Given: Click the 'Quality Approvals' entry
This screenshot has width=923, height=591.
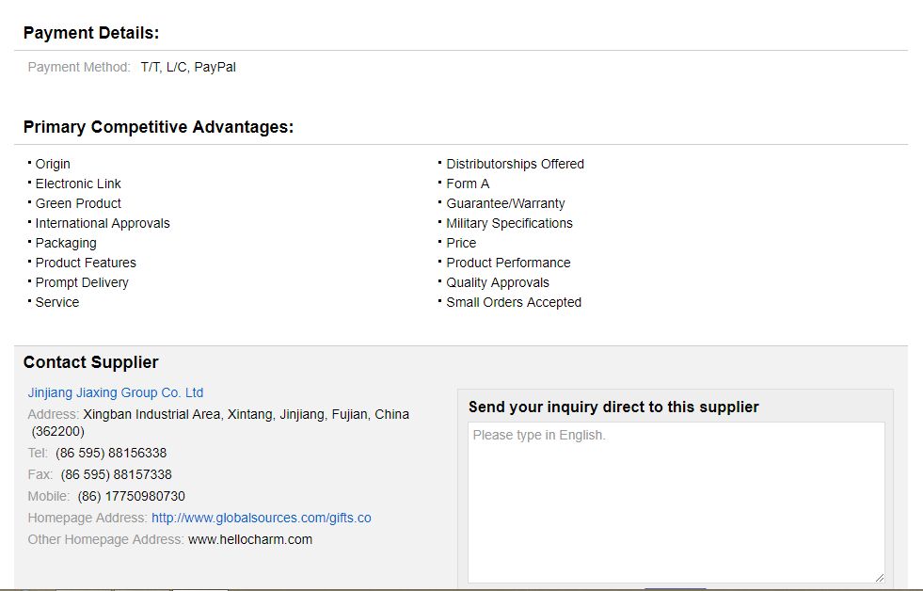Looking at the screenshot, I should pos(498,282).
